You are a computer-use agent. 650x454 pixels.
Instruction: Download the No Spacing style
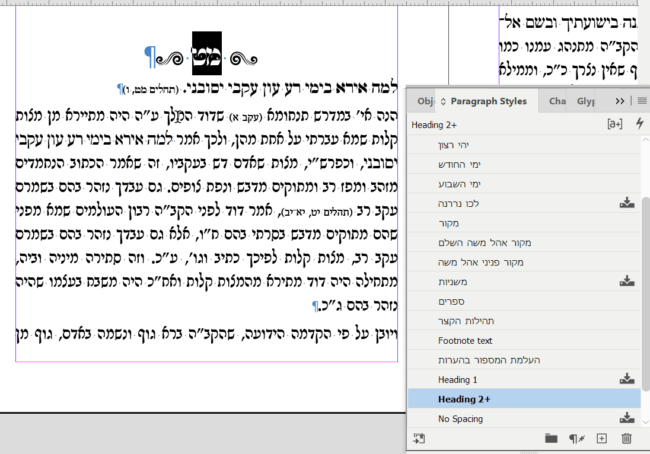click(627, 418)
